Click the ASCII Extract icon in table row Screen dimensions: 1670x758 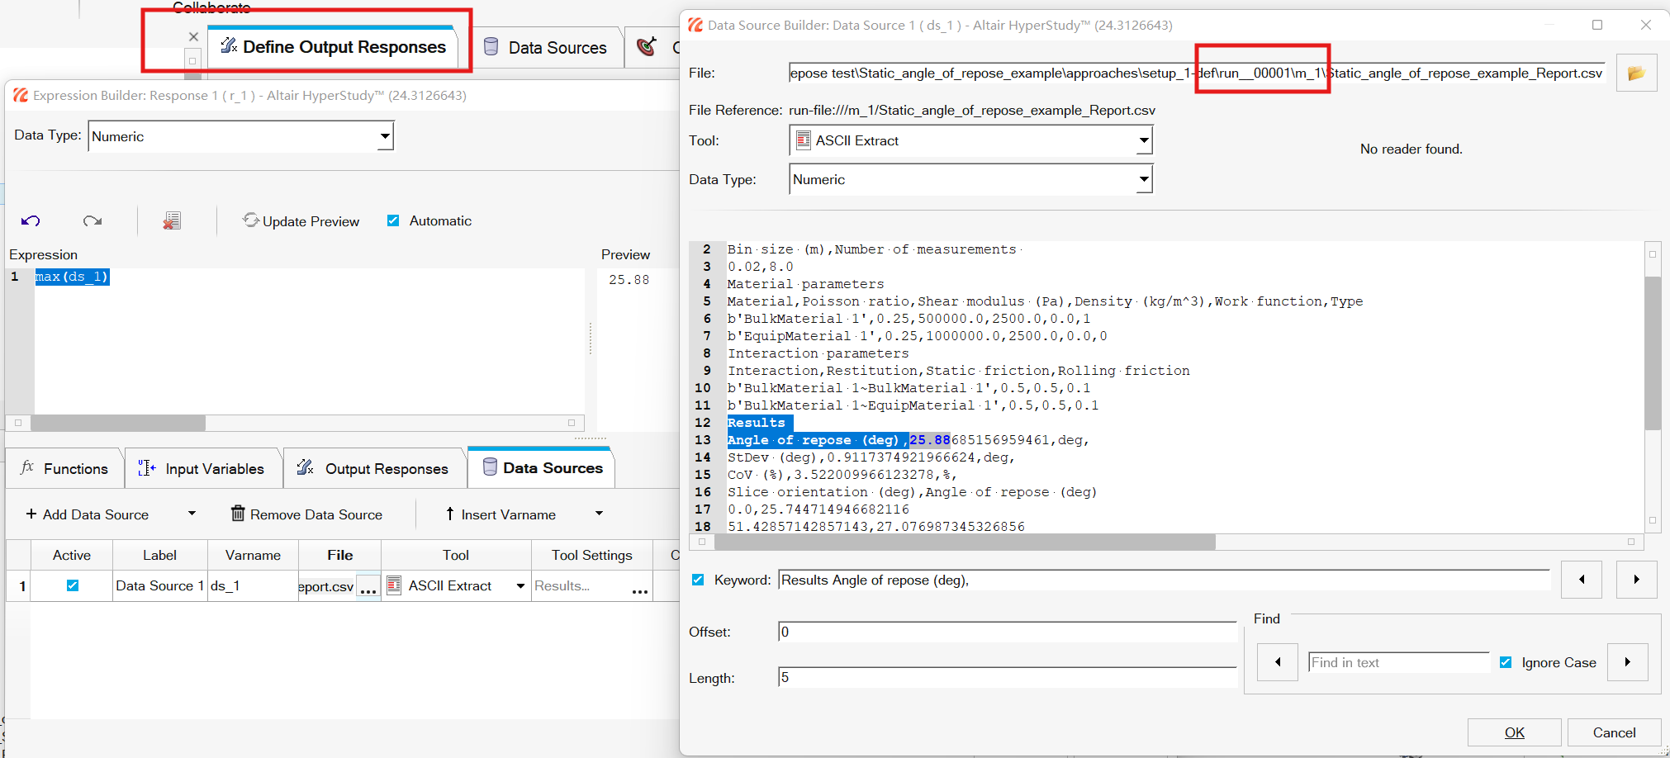tap(394, 585)
